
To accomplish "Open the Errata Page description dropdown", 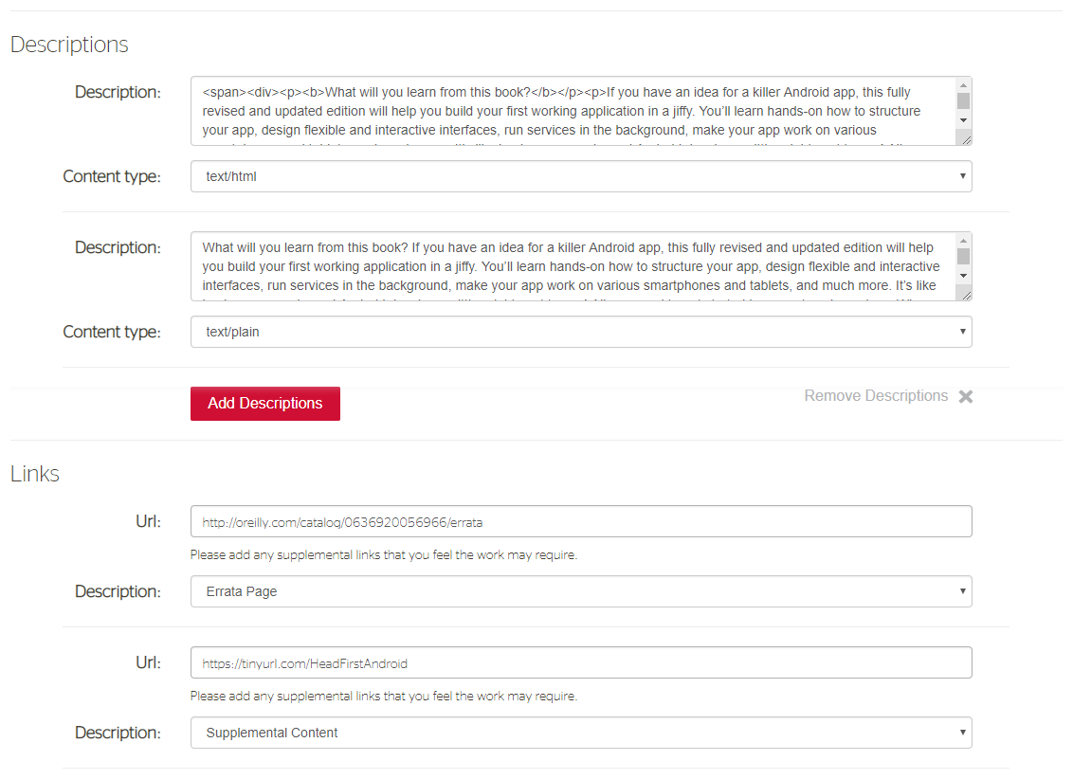I will pyautogui.click(x=581, y=591).
